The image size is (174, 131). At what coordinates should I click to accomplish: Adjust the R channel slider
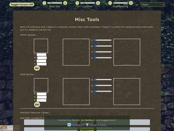103,80
